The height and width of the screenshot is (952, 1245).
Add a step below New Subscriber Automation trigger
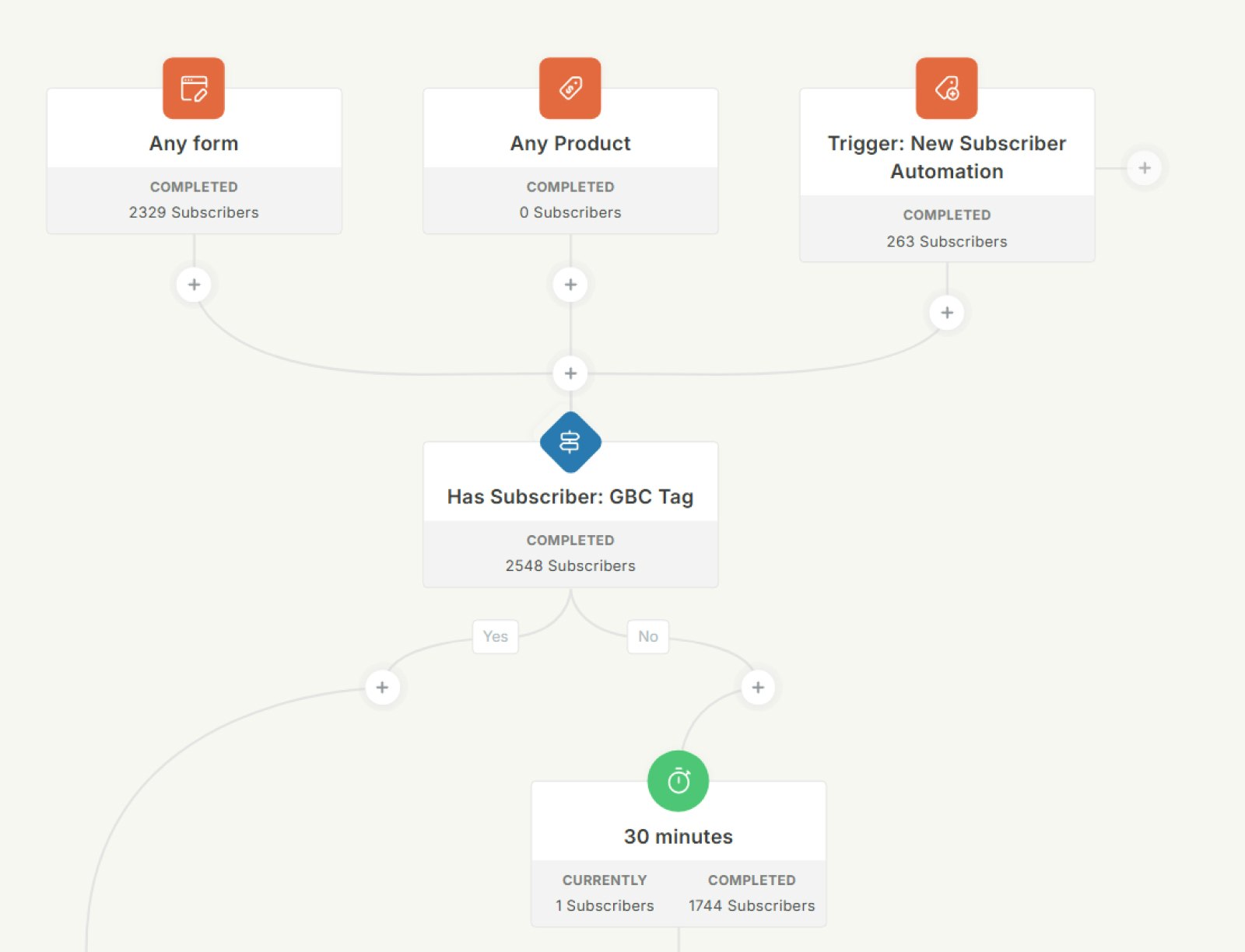tap(946, 313)
